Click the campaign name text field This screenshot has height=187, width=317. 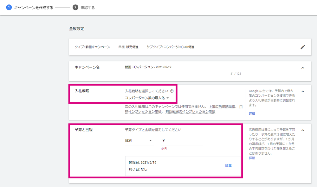click(x=183, y=67)
